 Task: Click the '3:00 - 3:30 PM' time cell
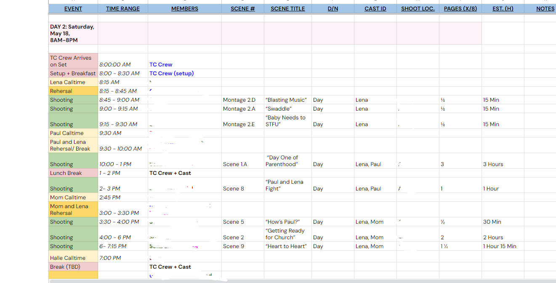tap(123, 209)
